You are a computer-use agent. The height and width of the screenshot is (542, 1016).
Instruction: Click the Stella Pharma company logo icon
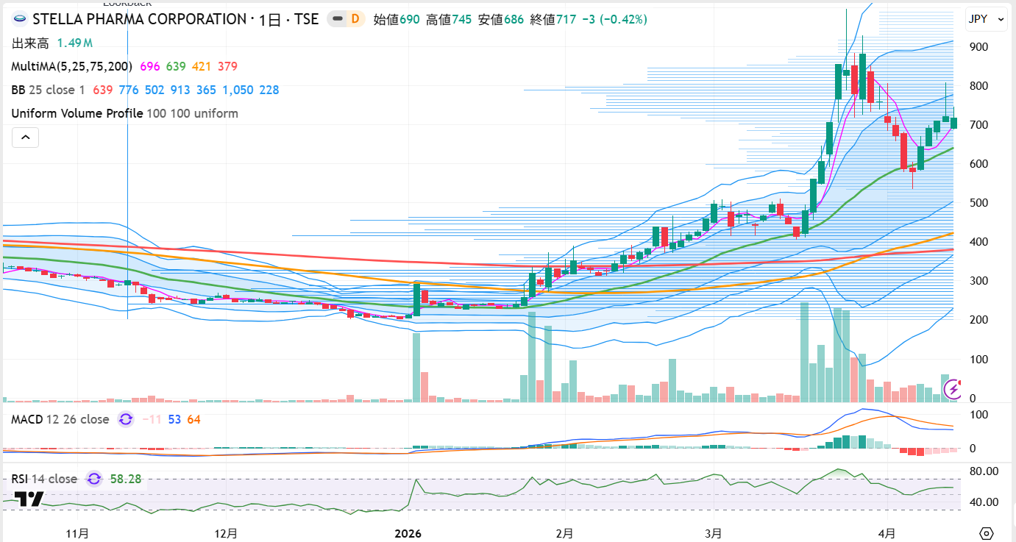(x=21, y=20)
